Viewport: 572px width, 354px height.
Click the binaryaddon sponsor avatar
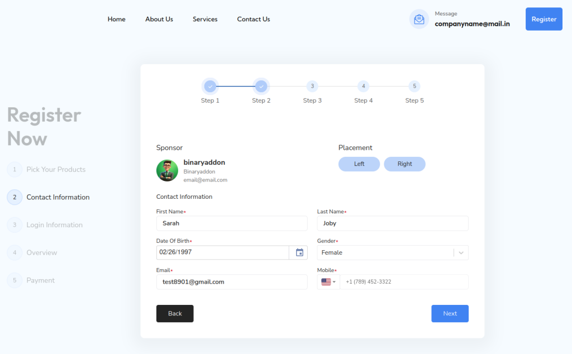point(167,170)
